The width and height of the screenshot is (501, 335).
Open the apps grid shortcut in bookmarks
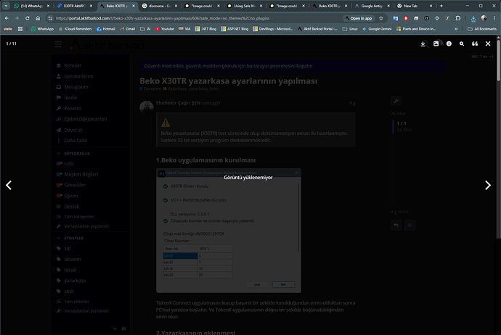tap(20, 29)
